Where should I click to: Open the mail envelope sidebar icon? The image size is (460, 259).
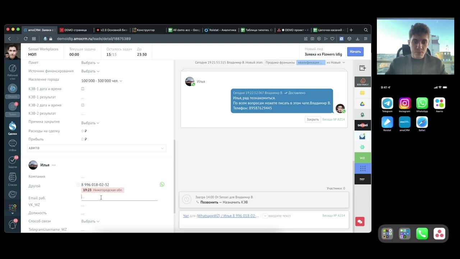coord(13,194)
